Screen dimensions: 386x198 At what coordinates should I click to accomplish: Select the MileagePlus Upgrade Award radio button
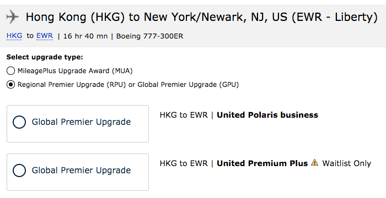point(10,71)
